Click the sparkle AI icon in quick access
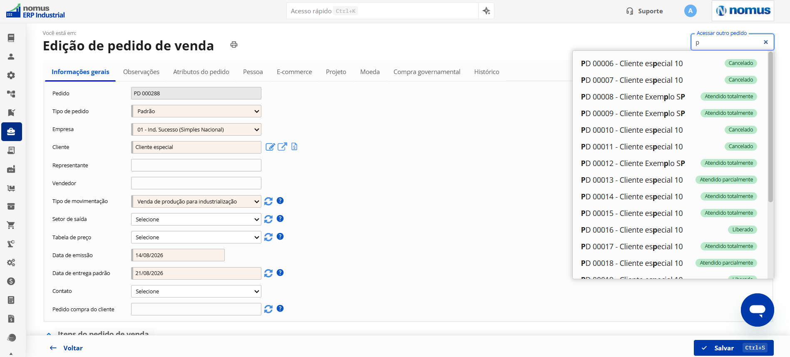 [486, 11]
